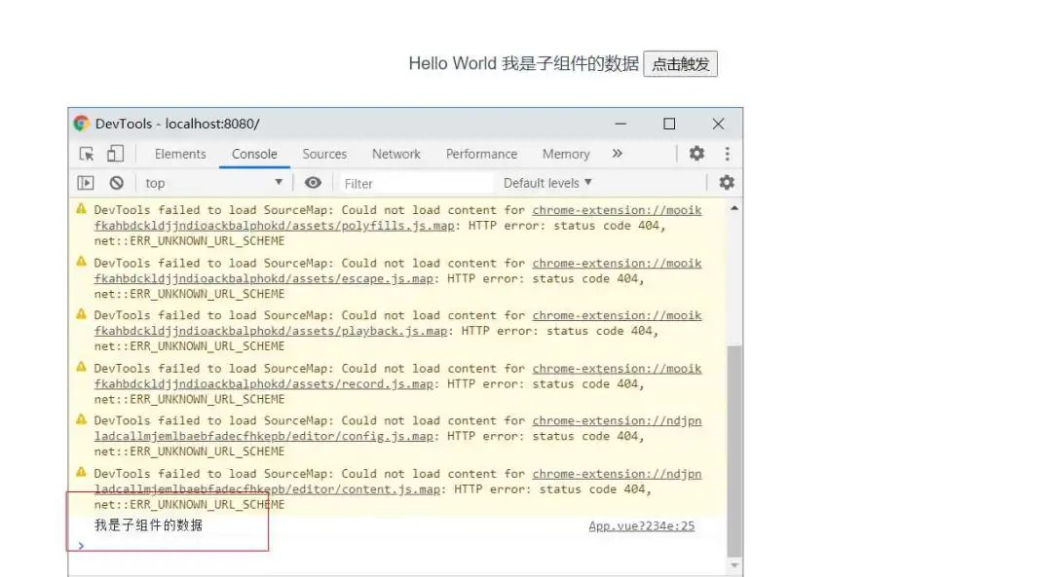Open the polyfills.js.map extension link
This screenshot has width=1052, height=577.
click(x=397, y=218)
